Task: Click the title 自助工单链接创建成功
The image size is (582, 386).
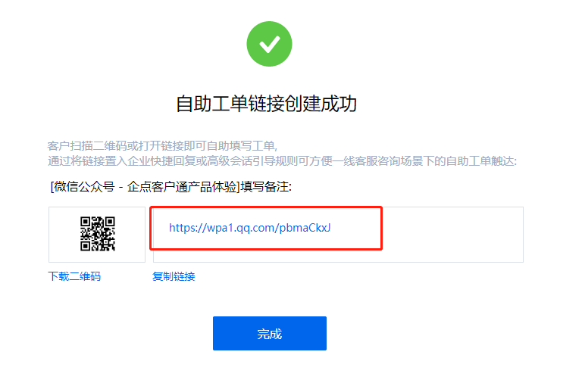Action: click(266, 104)
